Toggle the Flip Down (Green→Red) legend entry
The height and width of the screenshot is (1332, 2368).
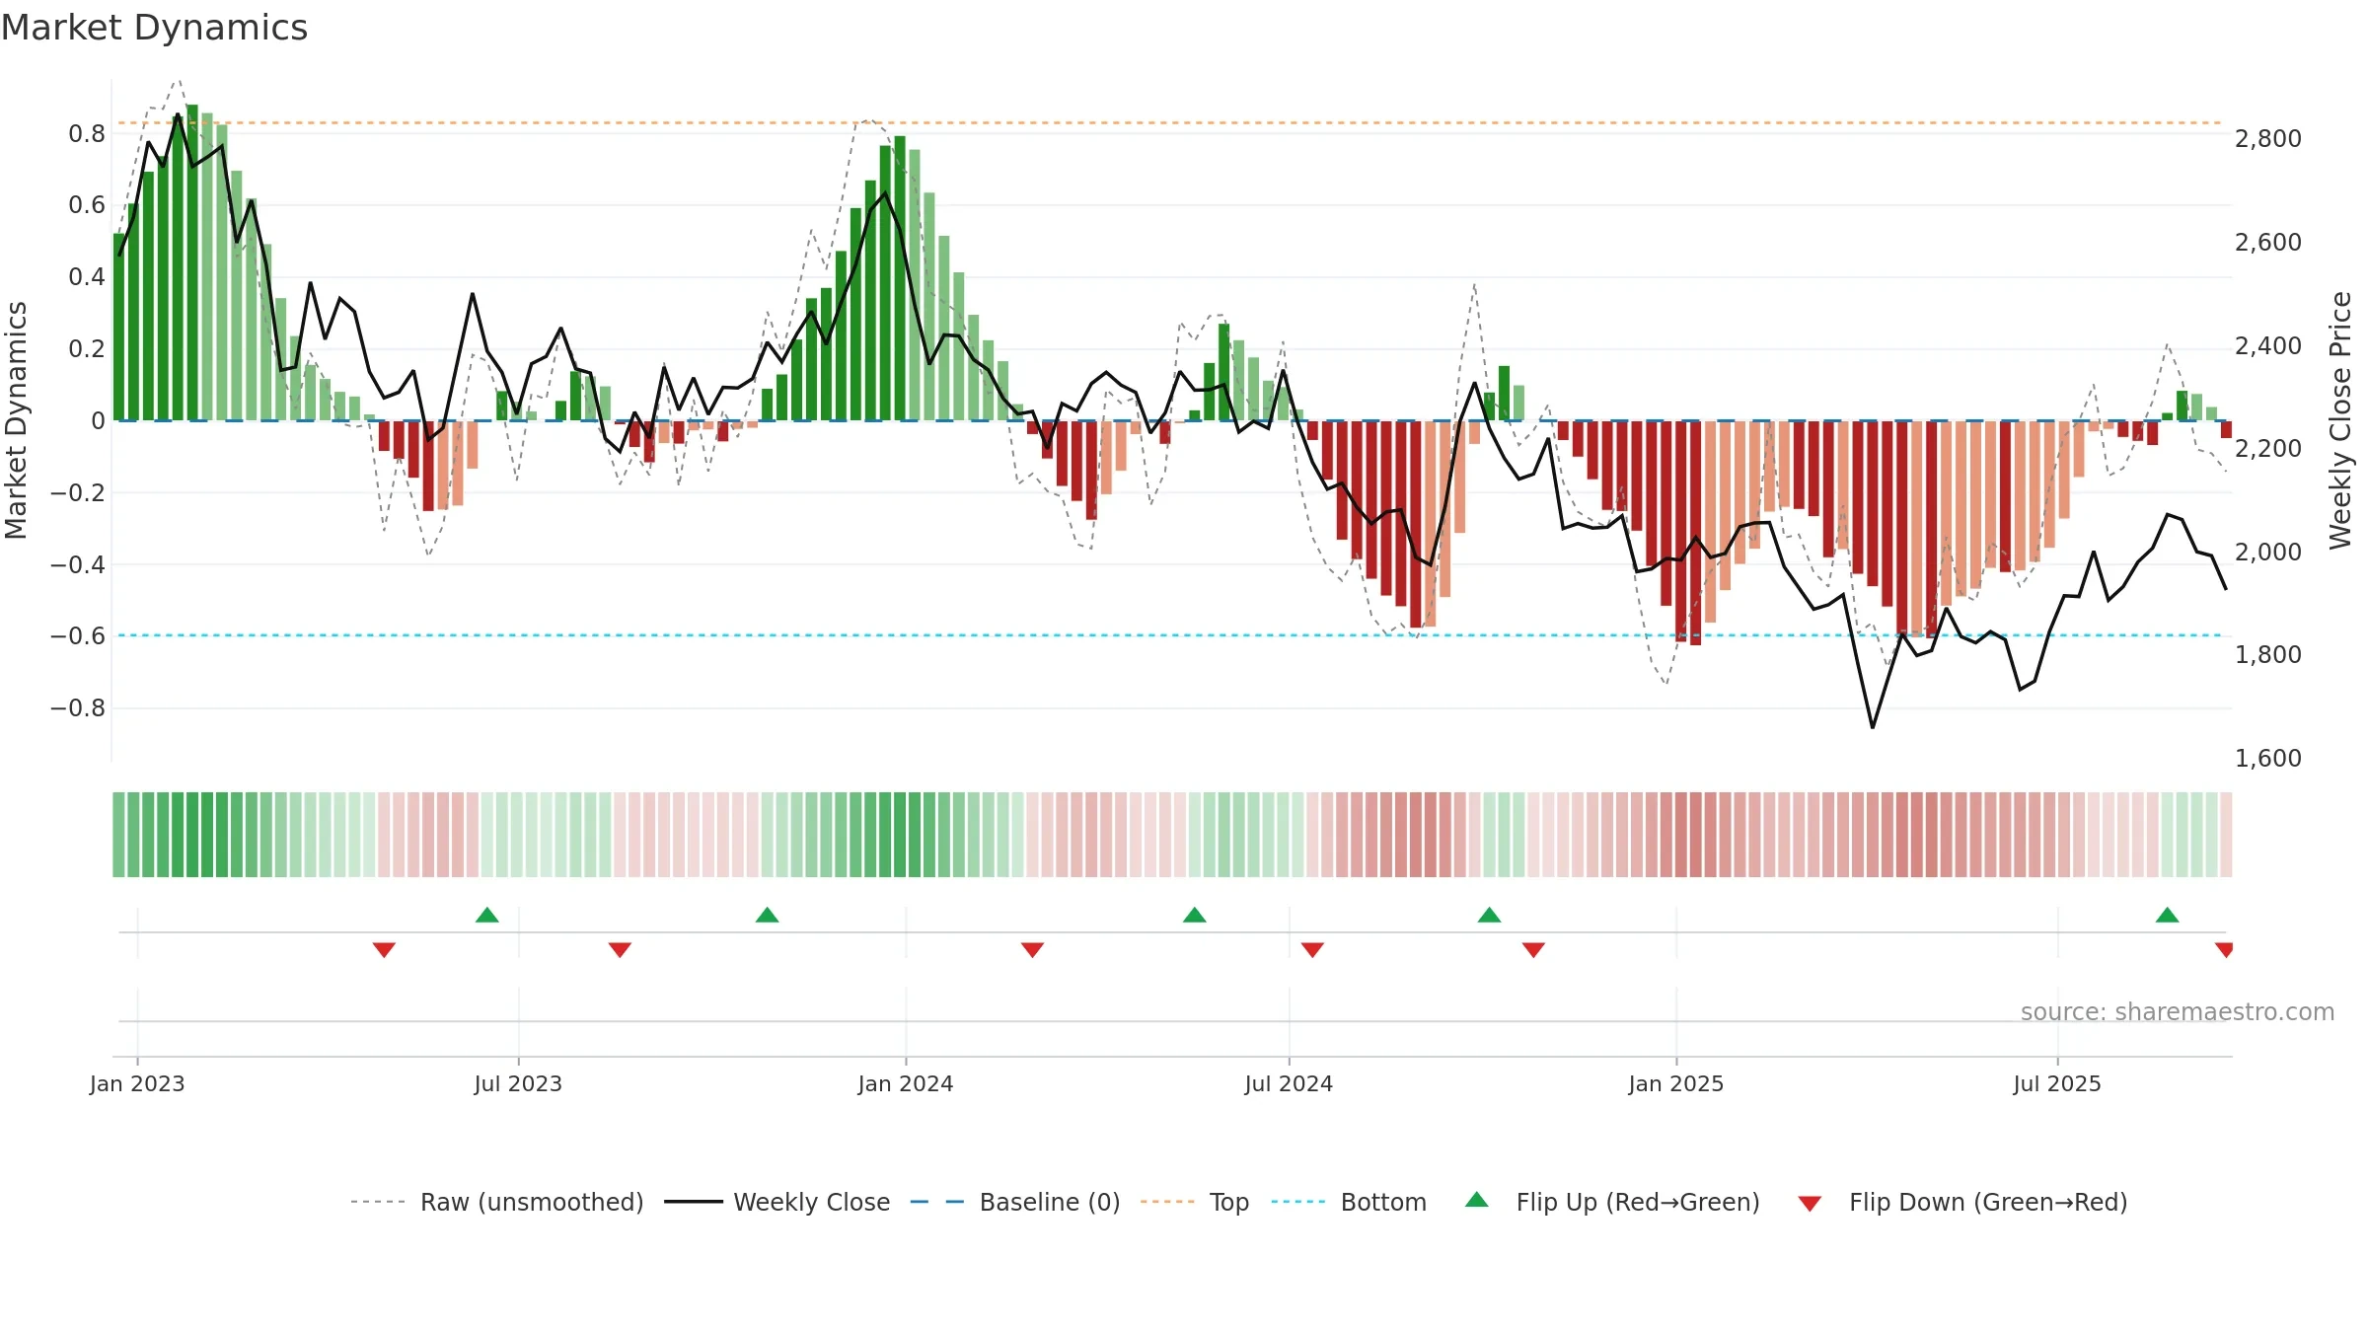point(1962,1203)
